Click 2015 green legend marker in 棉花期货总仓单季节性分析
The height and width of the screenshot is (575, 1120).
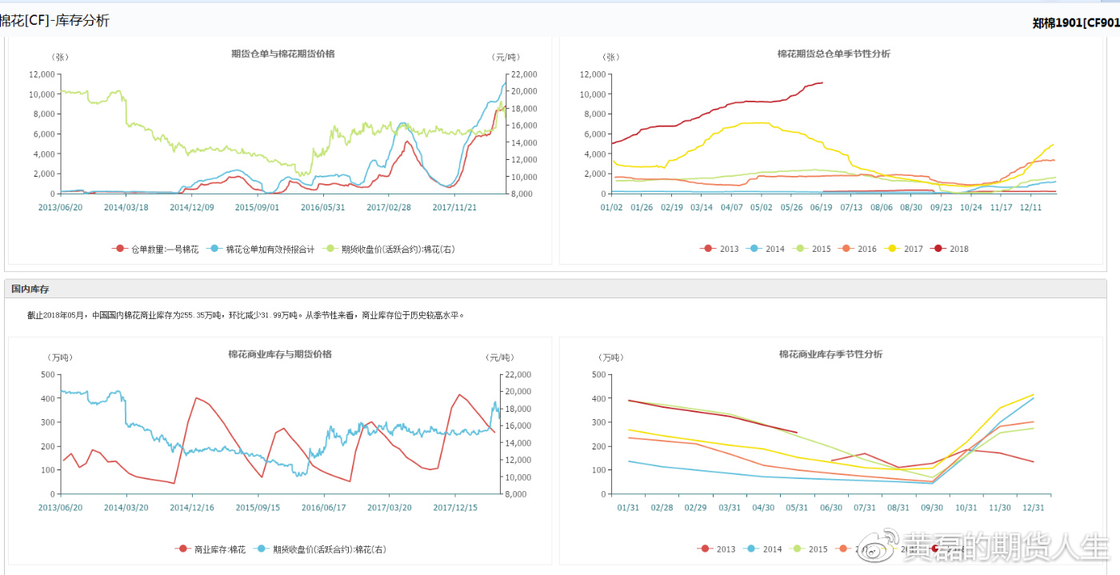[x=799, y=249]
